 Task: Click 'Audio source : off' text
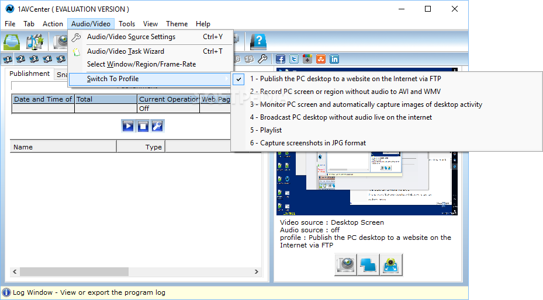pos(310,230)
